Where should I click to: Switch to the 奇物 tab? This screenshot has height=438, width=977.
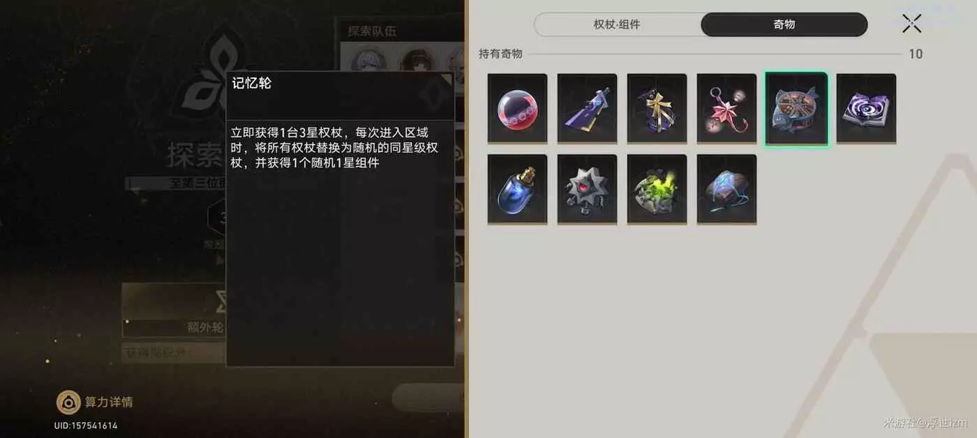[784, 24]
